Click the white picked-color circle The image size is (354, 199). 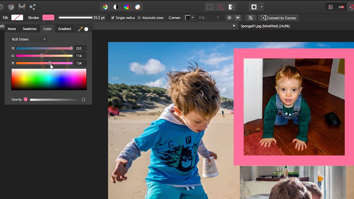(86, 29)
